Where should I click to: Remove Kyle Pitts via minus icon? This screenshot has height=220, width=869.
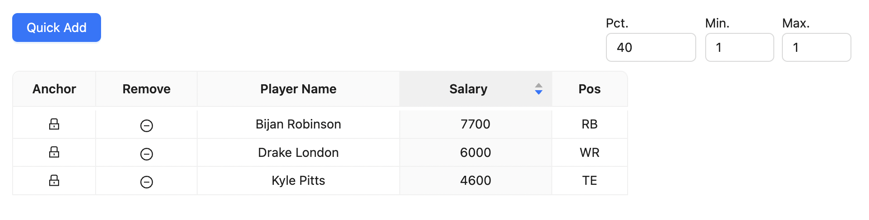[147, 182]
